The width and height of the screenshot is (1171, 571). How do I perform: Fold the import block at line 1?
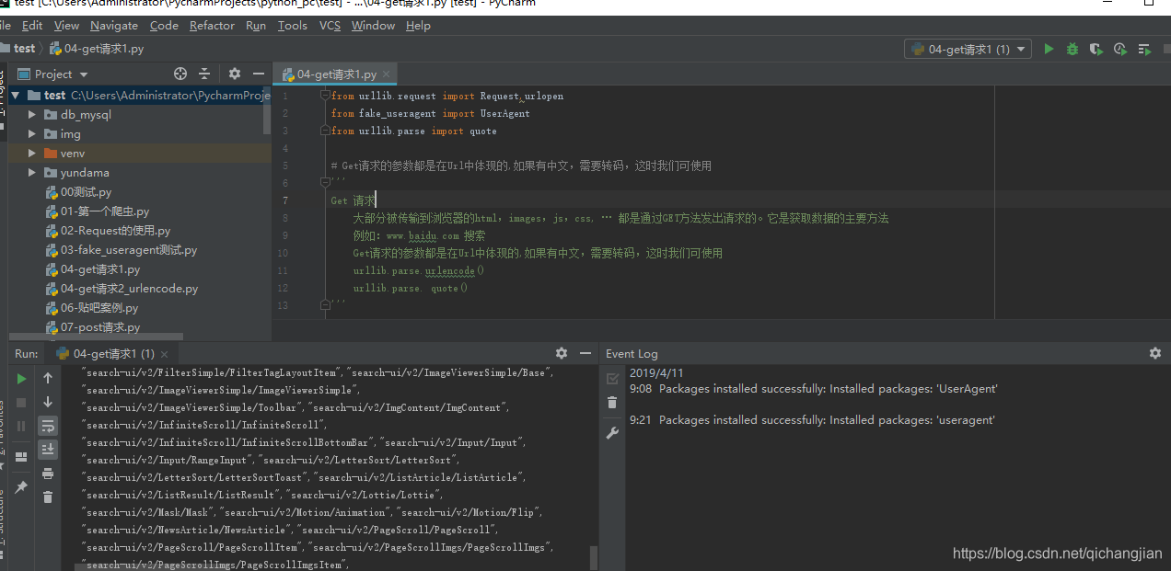325,96
